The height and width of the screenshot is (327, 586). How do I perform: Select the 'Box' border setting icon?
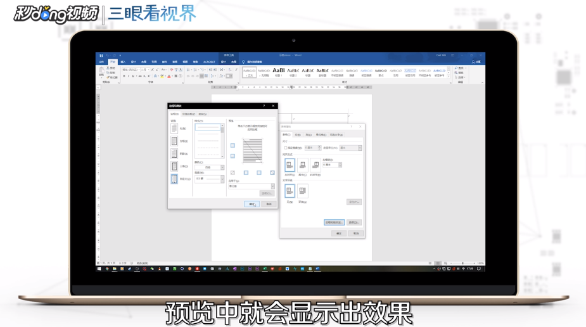tap(174, 141)
